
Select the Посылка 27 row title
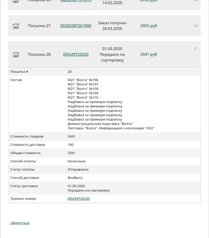click(39, 26)
